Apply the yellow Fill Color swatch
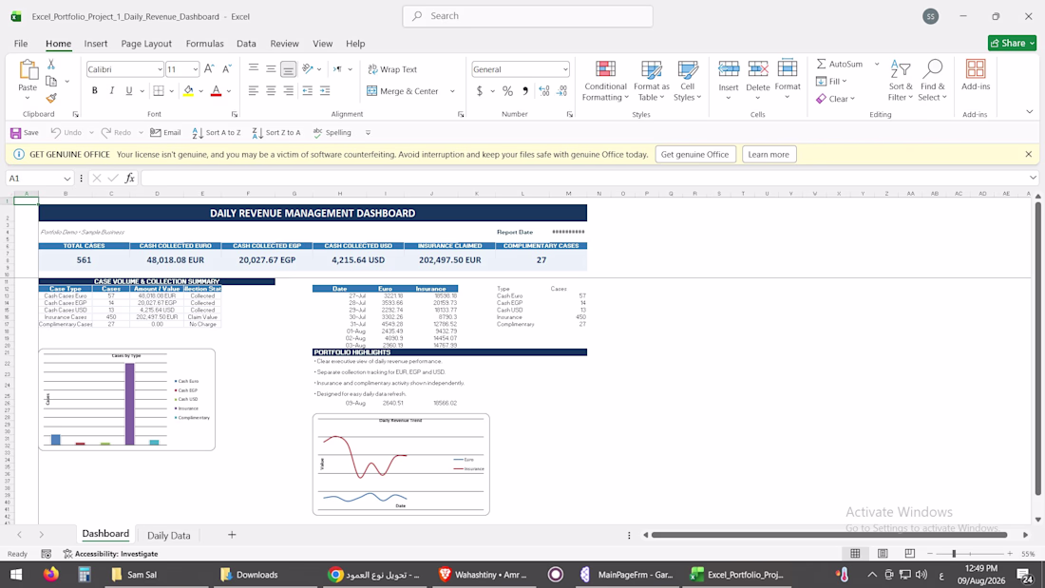 pyautogui.click(x=189, y=91)
